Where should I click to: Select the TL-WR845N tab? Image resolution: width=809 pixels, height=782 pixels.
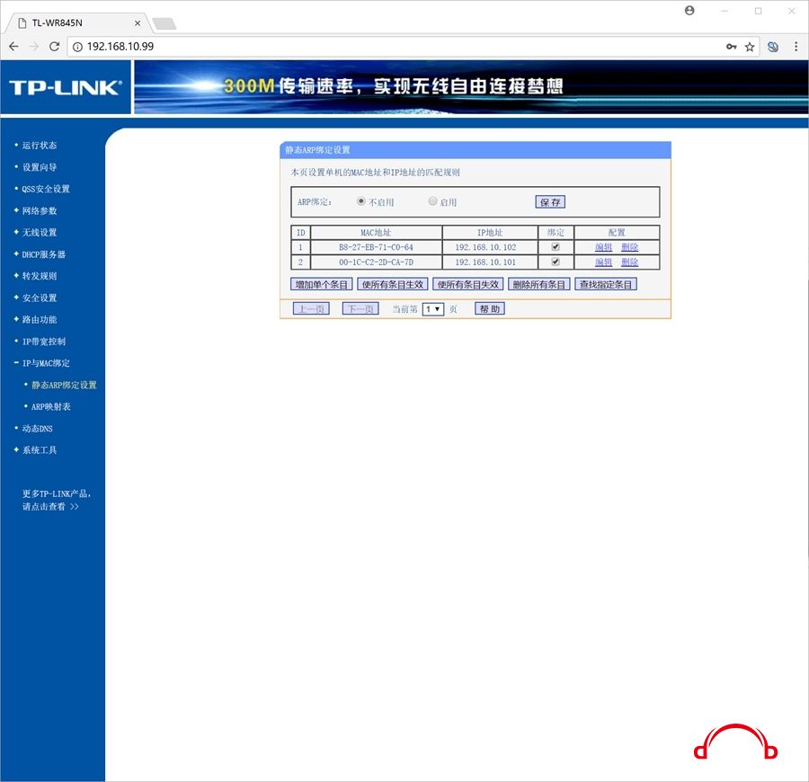(76, 23)
